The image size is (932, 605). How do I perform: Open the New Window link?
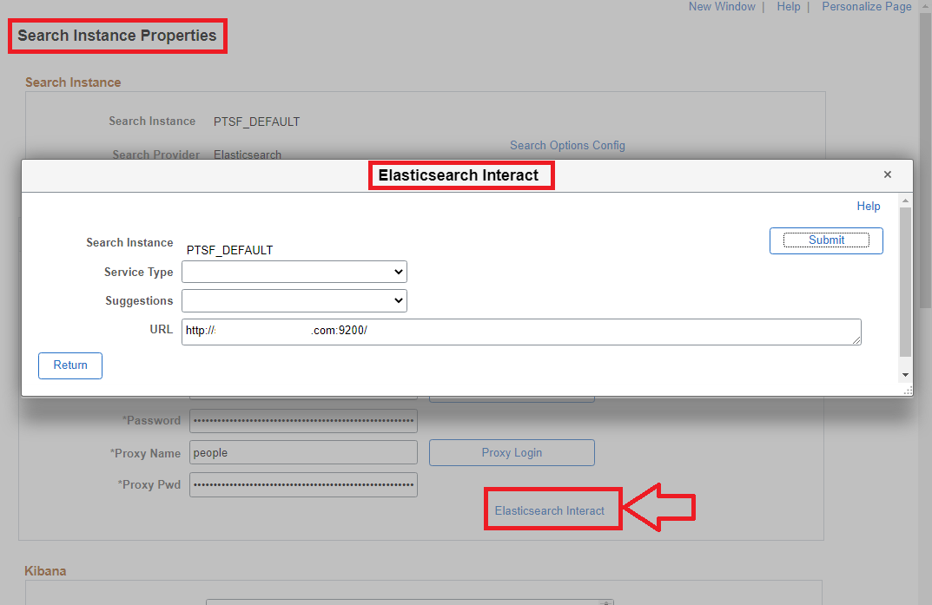point(722,7)
